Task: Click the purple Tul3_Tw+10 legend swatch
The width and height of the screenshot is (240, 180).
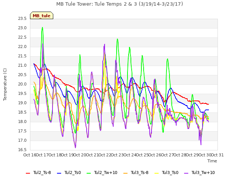Action: click(186, 173)
